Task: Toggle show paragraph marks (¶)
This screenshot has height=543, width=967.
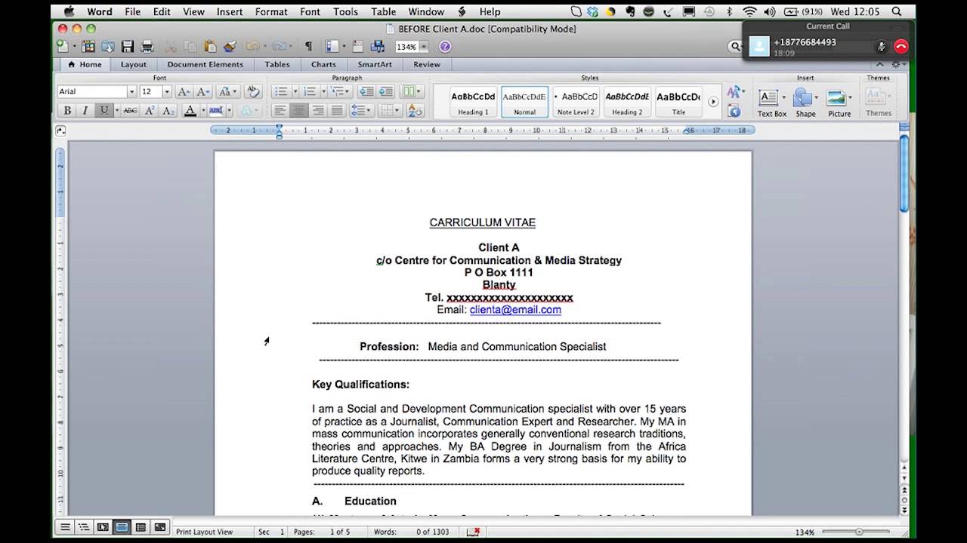Action: (308, 47)
